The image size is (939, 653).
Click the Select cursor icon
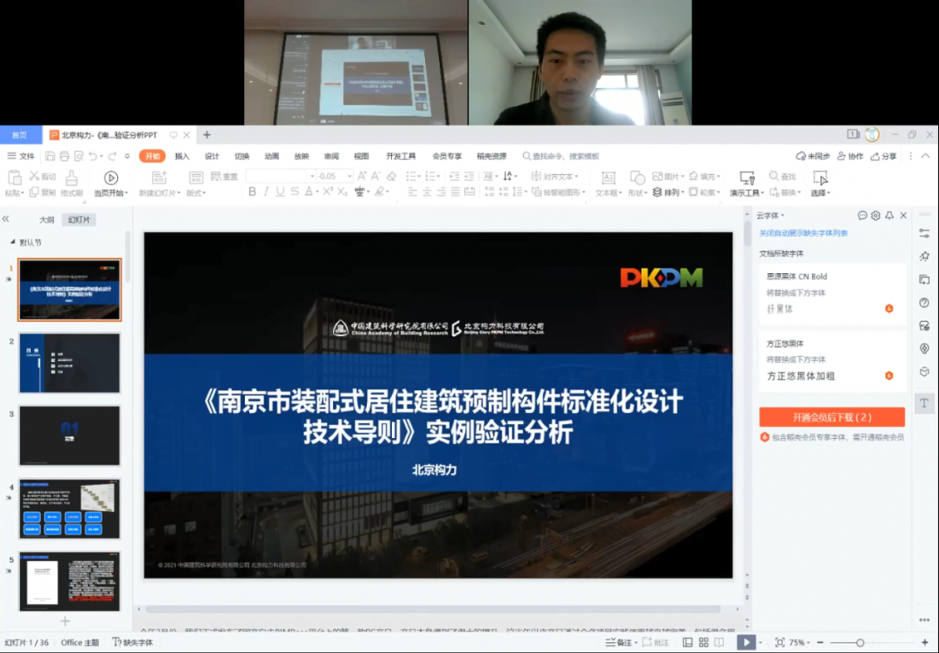tap(819, 178)
